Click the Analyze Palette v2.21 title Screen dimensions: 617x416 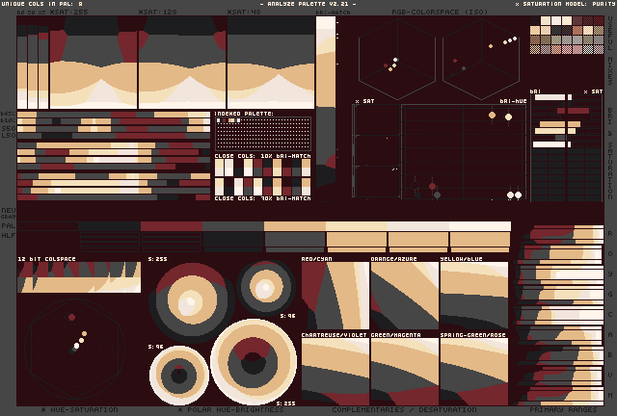(308, 4)
